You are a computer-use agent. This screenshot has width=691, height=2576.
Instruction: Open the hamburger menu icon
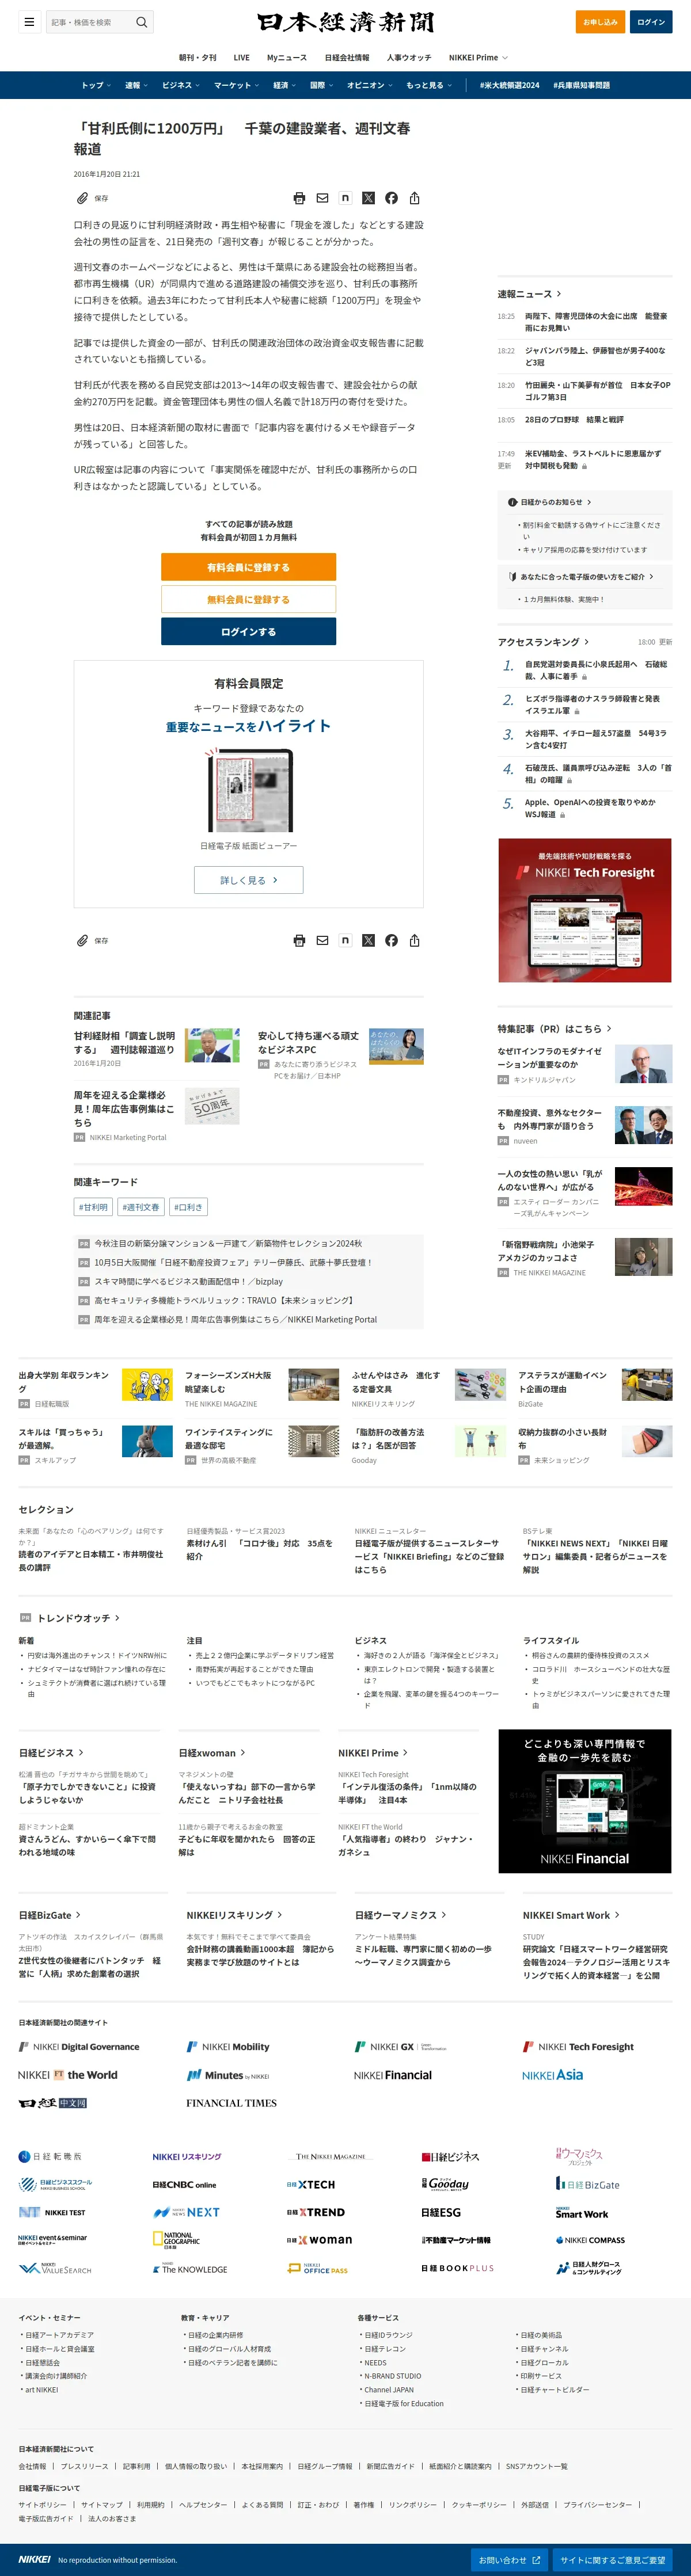tap(29, 21)
